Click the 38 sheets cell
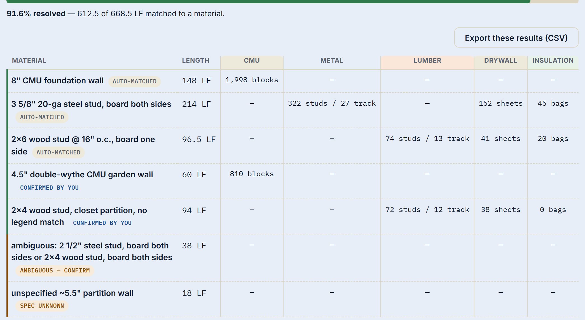Image resolution: width=585 pixels, height=320 pixels. pos(500,210)
